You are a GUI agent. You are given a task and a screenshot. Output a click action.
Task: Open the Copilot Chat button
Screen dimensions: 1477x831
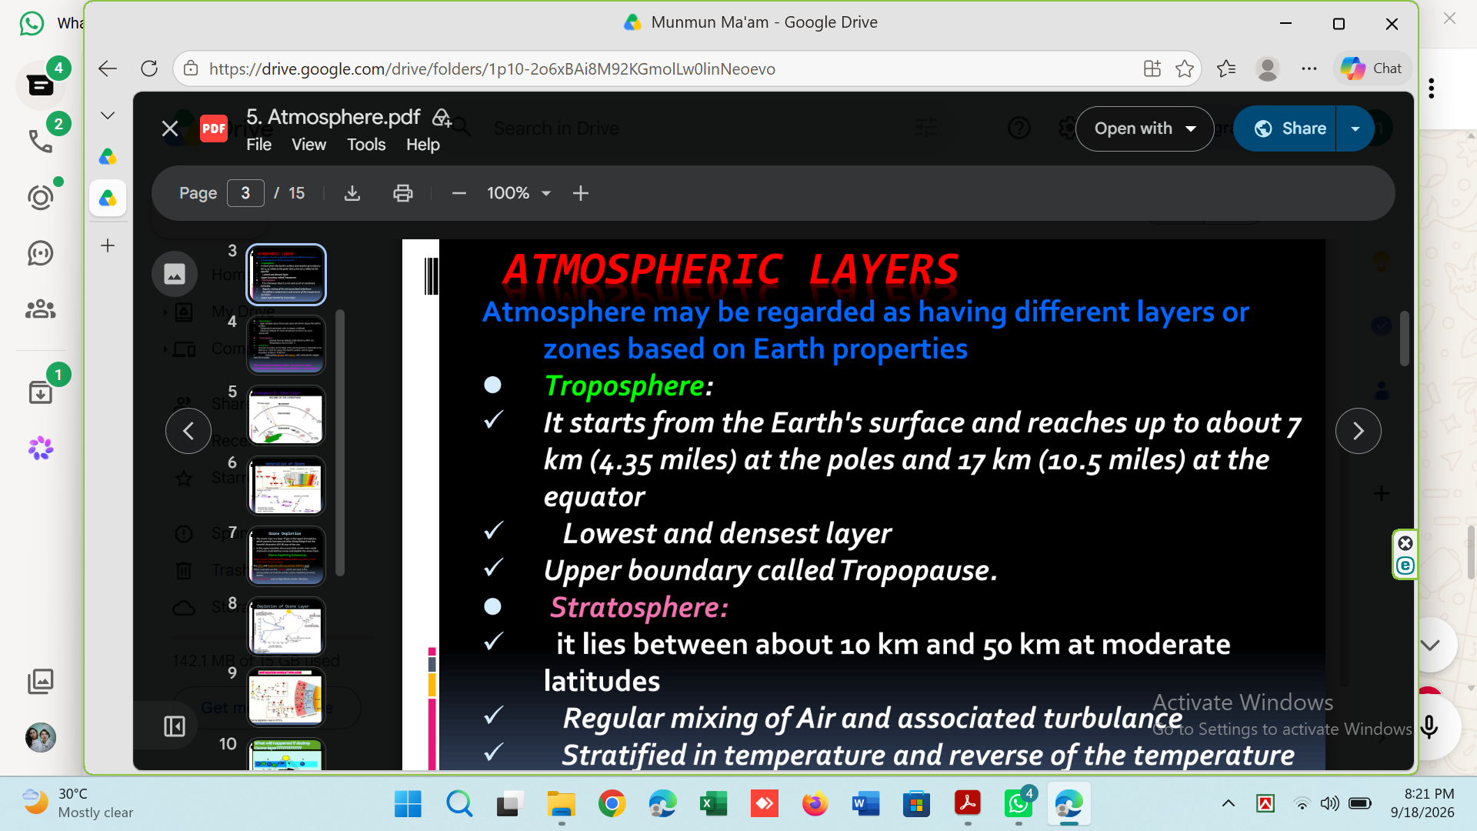click(1372, 68)
